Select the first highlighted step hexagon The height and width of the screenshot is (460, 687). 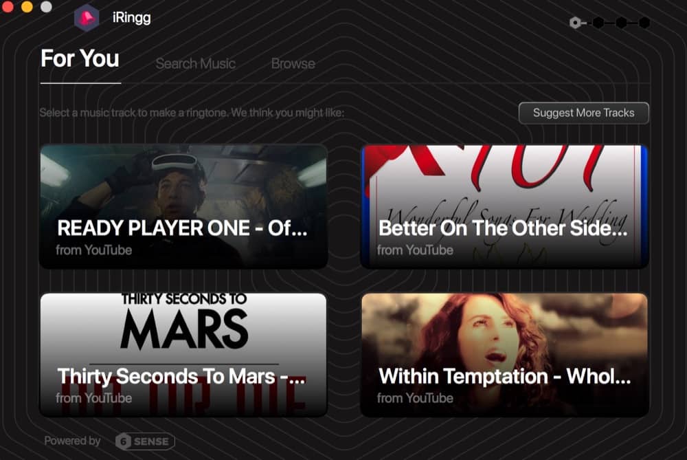[x=575, y=23]
